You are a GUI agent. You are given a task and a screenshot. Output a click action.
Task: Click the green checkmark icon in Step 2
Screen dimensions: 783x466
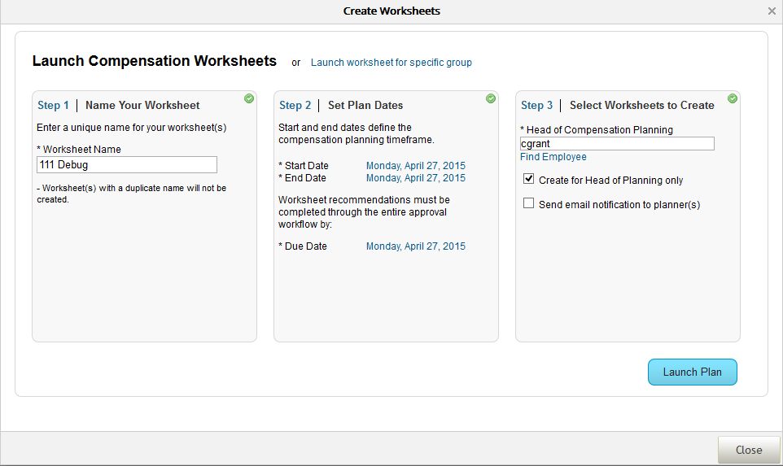490,98
